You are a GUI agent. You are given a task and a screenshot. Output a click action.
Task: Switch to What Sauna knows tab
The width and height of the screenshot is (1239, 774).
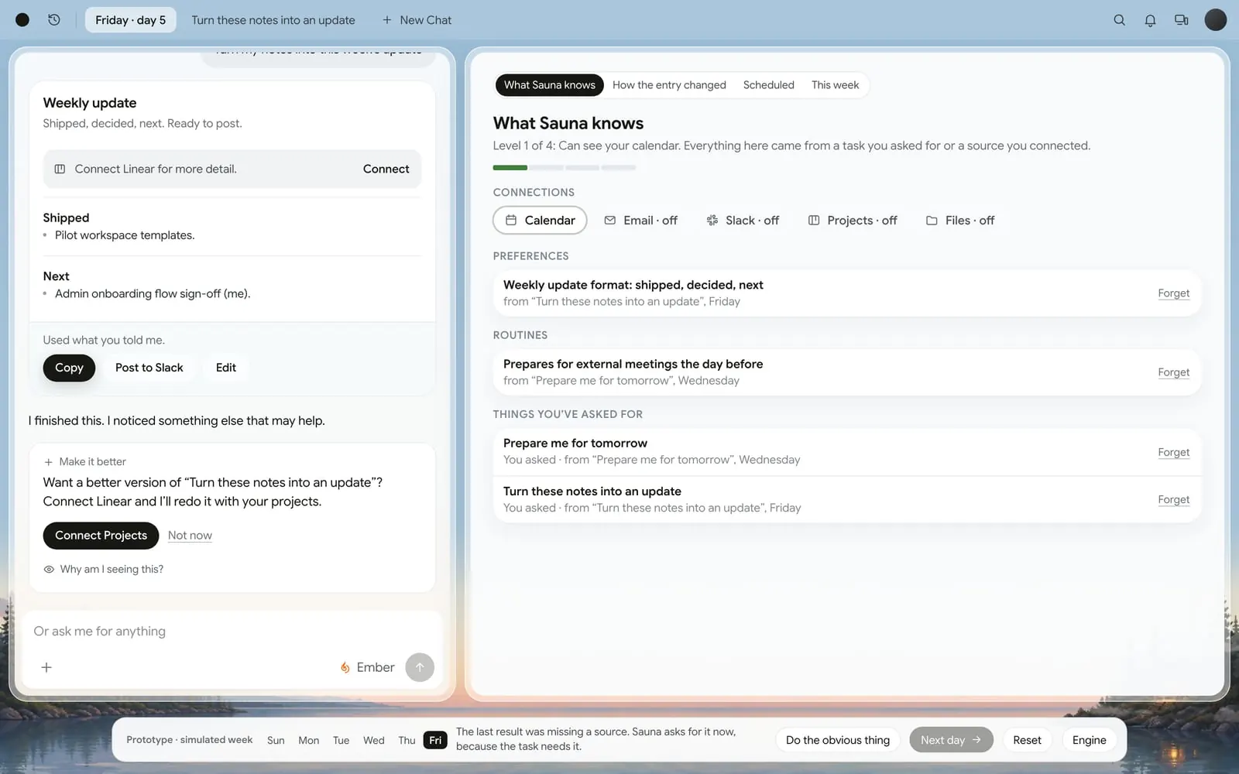click(549, 85)
